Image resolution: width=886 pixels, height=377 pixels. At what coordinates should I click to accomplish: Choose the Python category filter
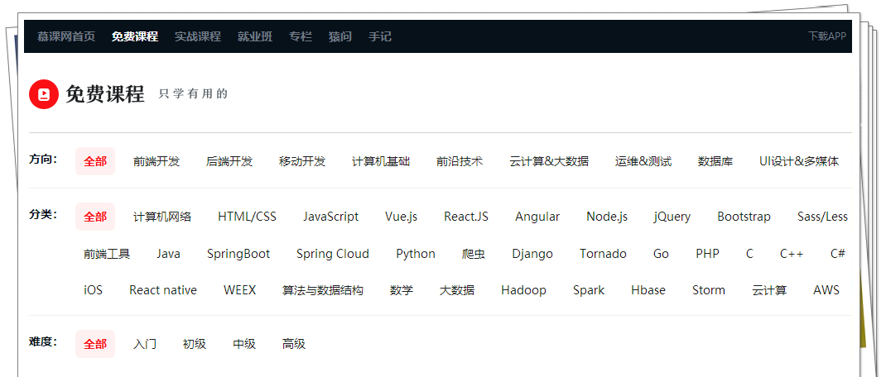(x=416, y=254)
